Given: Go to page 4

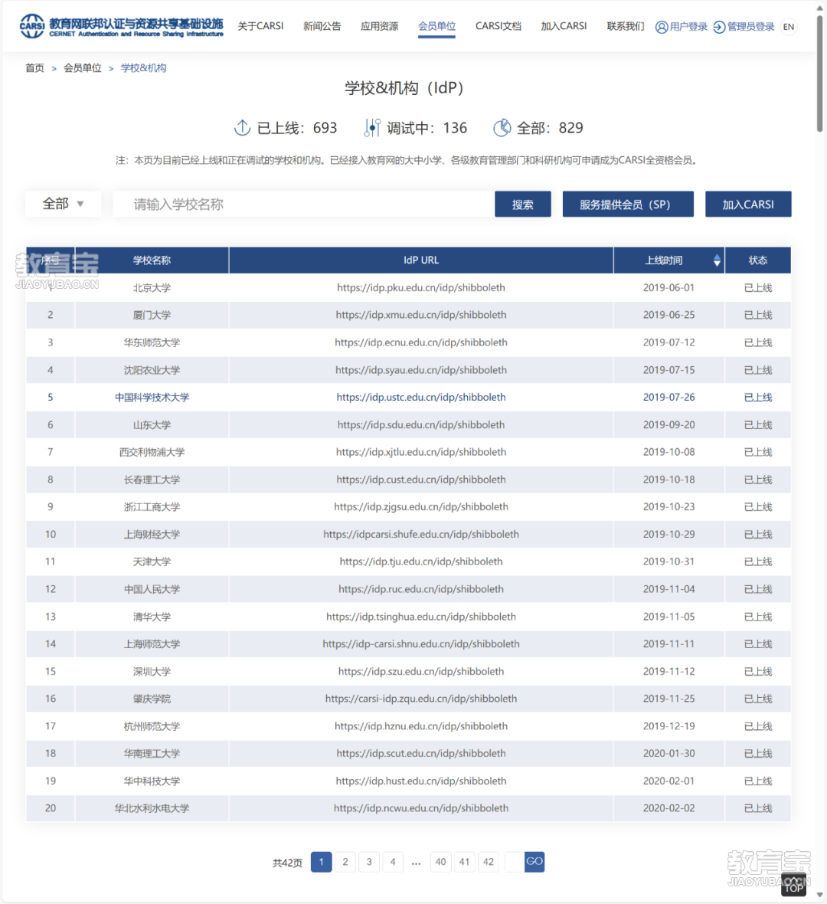Looking at the screenshot, I should (x=393, y=862).
